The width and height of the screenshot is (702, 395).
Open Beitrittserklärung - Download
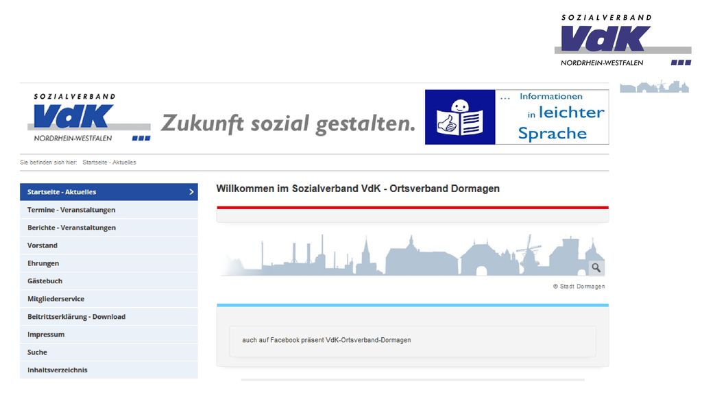point(109,317)
